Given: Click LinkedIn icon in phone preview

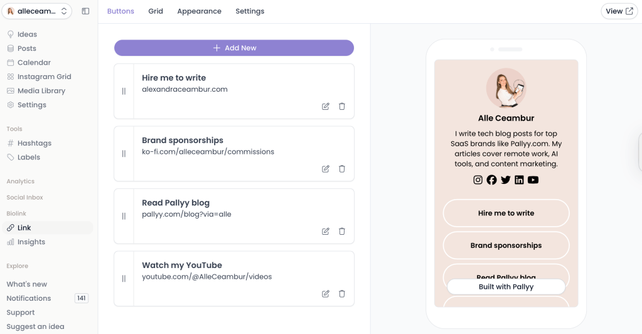Looking at the screenshot, I should 519,180.
